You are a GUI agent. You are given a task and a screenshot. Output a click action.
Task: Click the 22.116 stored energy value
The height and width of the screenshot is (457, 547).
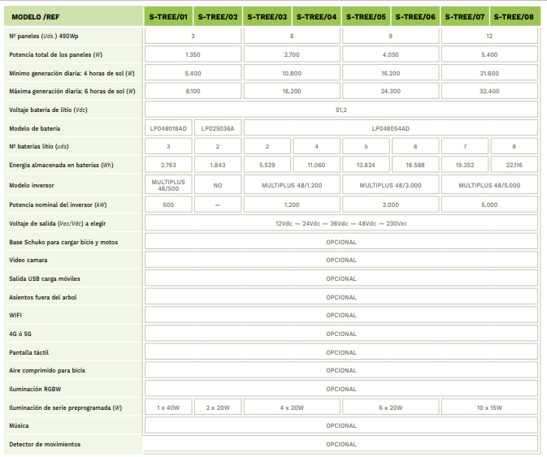point(514,165)
